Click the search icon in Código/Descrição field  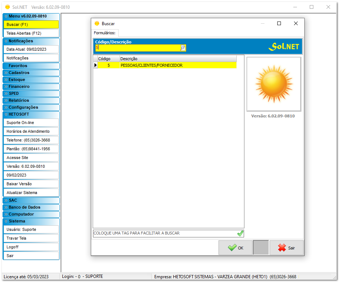183,48
